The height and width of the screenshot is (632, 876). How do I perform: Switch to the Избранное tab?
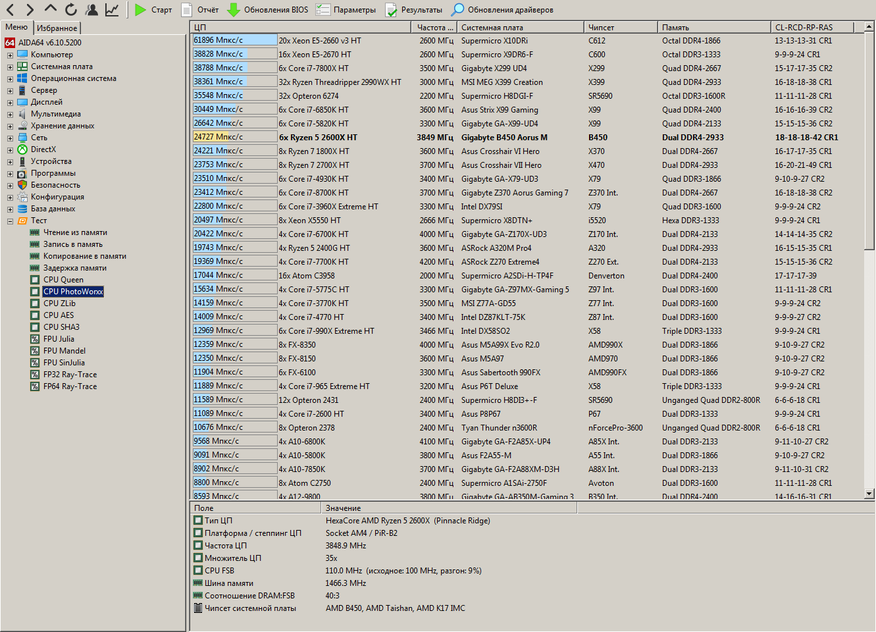pyautogui.click(x=57, y=28)
